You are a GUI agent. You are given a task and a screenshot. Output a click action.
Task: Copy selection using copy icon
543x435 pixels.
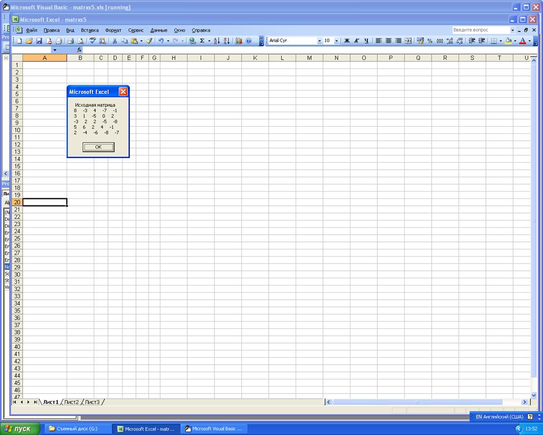click(124, 41)
